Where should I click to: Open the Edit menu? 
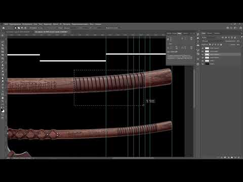point(15,24)
